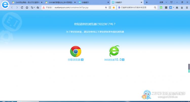Open the hamburger main menu
Image resolution: width=190 pixels, height=102 pixels.
187,8
